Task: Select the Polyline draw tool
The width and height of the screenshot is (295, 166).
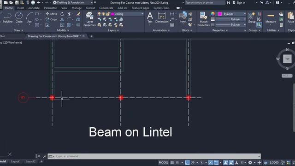Action: point(7,18)
